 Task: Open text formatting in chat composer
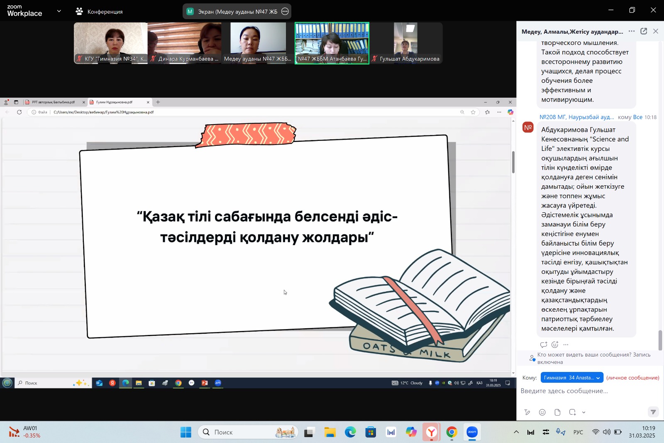(x=527, y=412)
